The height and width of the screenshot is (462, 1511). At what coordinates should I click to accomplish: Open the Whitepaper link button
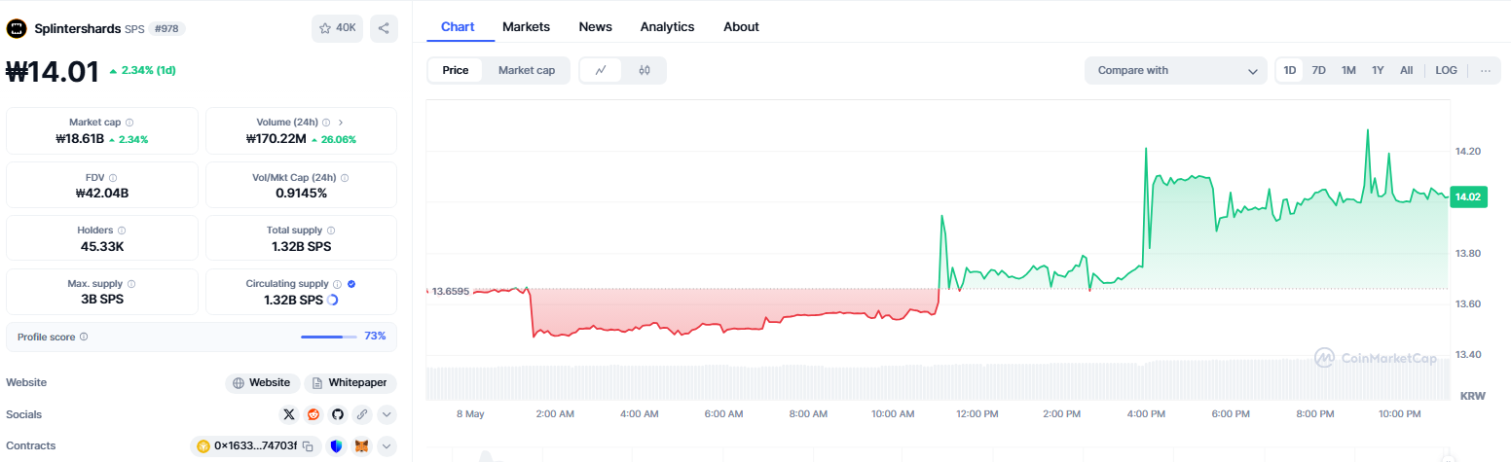[351, 382]
